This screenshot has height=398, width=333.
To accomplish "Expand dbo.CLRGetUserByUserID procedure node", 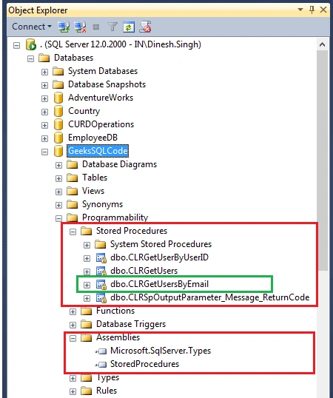I will (x=87, y=258).
